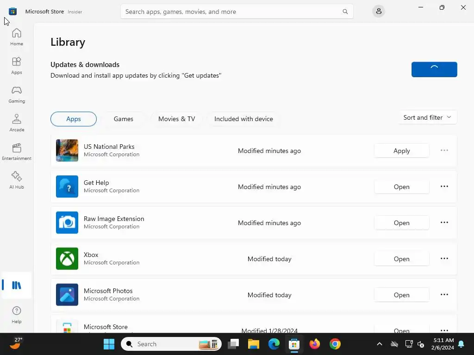Open File Explorer from the taskbar
474x355 pixels.
[254, 344]
